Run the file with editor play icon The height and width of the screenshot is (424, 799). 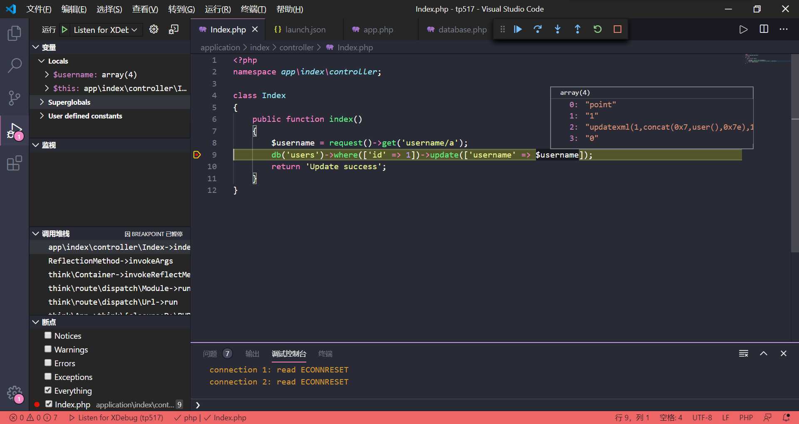743,29
